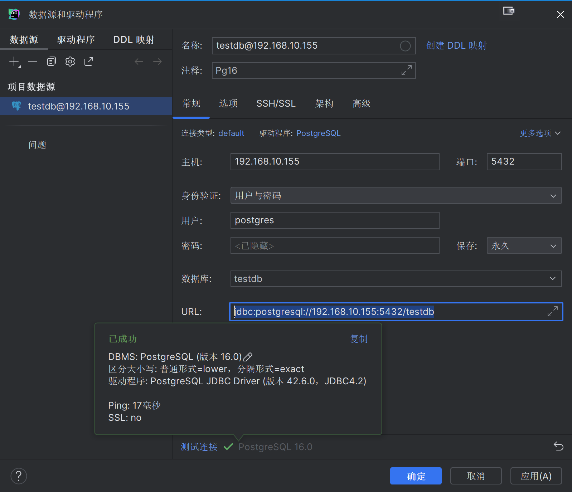Select testdb@192.168.10.155 in data source list
572x492 pixels.
(86, 106)
